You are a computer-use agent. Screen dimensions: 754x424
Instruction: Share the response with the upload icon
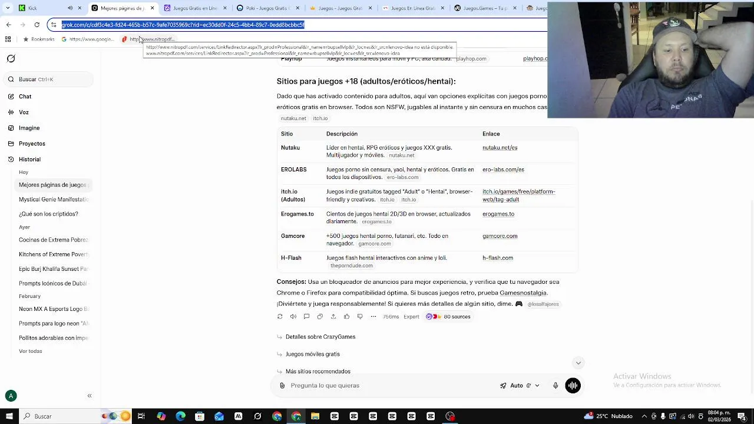pyautogui.click(x=333, y=317)
